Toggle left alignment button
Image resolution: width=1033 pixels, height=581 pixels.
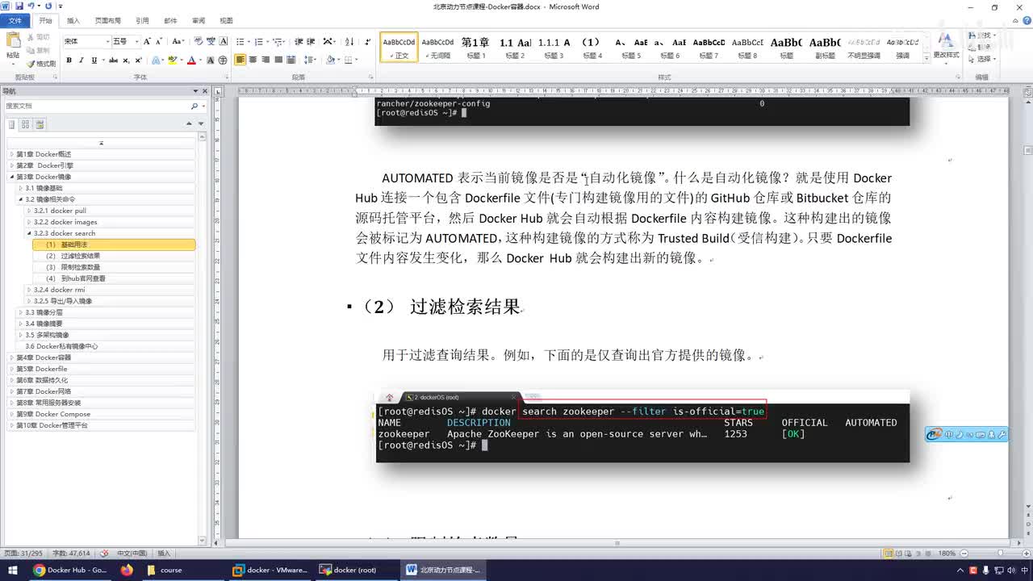point(240,61)
